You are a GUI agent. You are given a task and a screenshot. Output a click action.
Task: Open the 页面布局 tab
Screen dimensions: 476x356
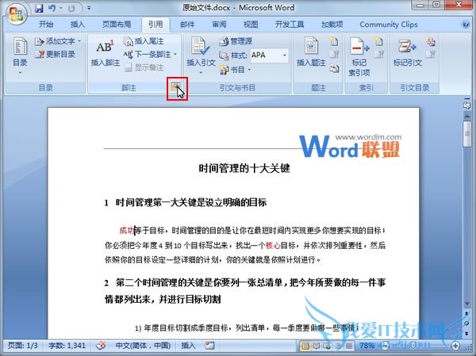117,25
